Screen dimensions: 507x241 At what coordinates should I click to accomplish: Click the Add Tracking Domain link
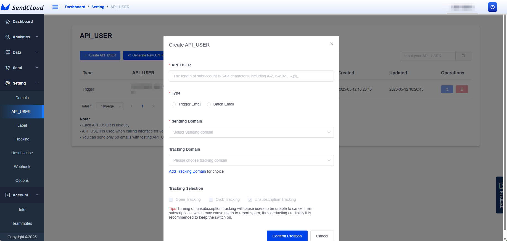[187, 171]
